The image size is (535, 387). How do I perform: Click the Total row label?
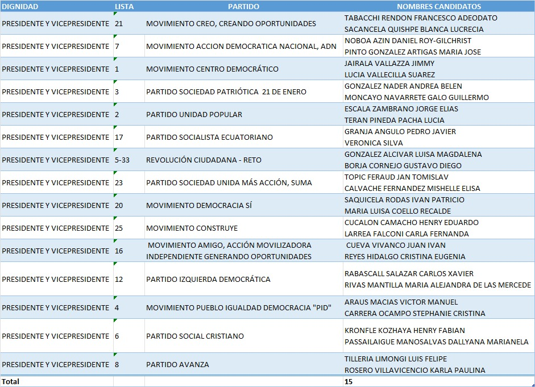(x=11, y=381)
